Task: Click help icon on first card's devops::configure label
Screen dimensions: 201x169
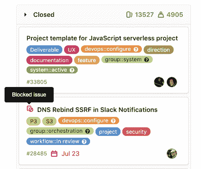Action: click(136, 49)
